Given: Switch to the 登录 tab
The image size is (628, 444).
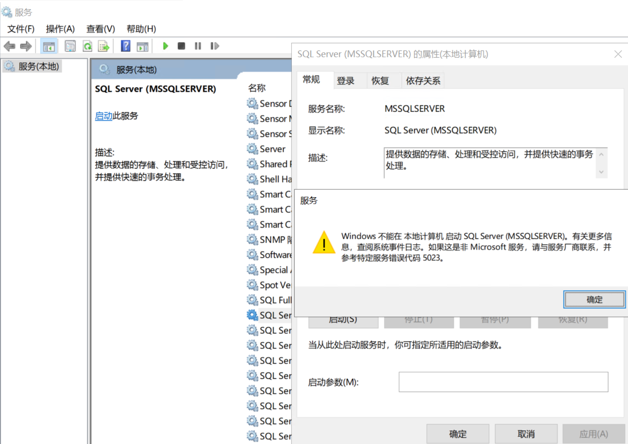Looking at the screenshot, I should tap(345, 81).
